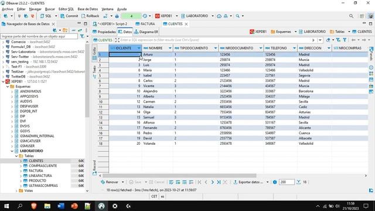Open the Diagrama ER tab
The height and width of the screenshot is (211, 375).
146,32
